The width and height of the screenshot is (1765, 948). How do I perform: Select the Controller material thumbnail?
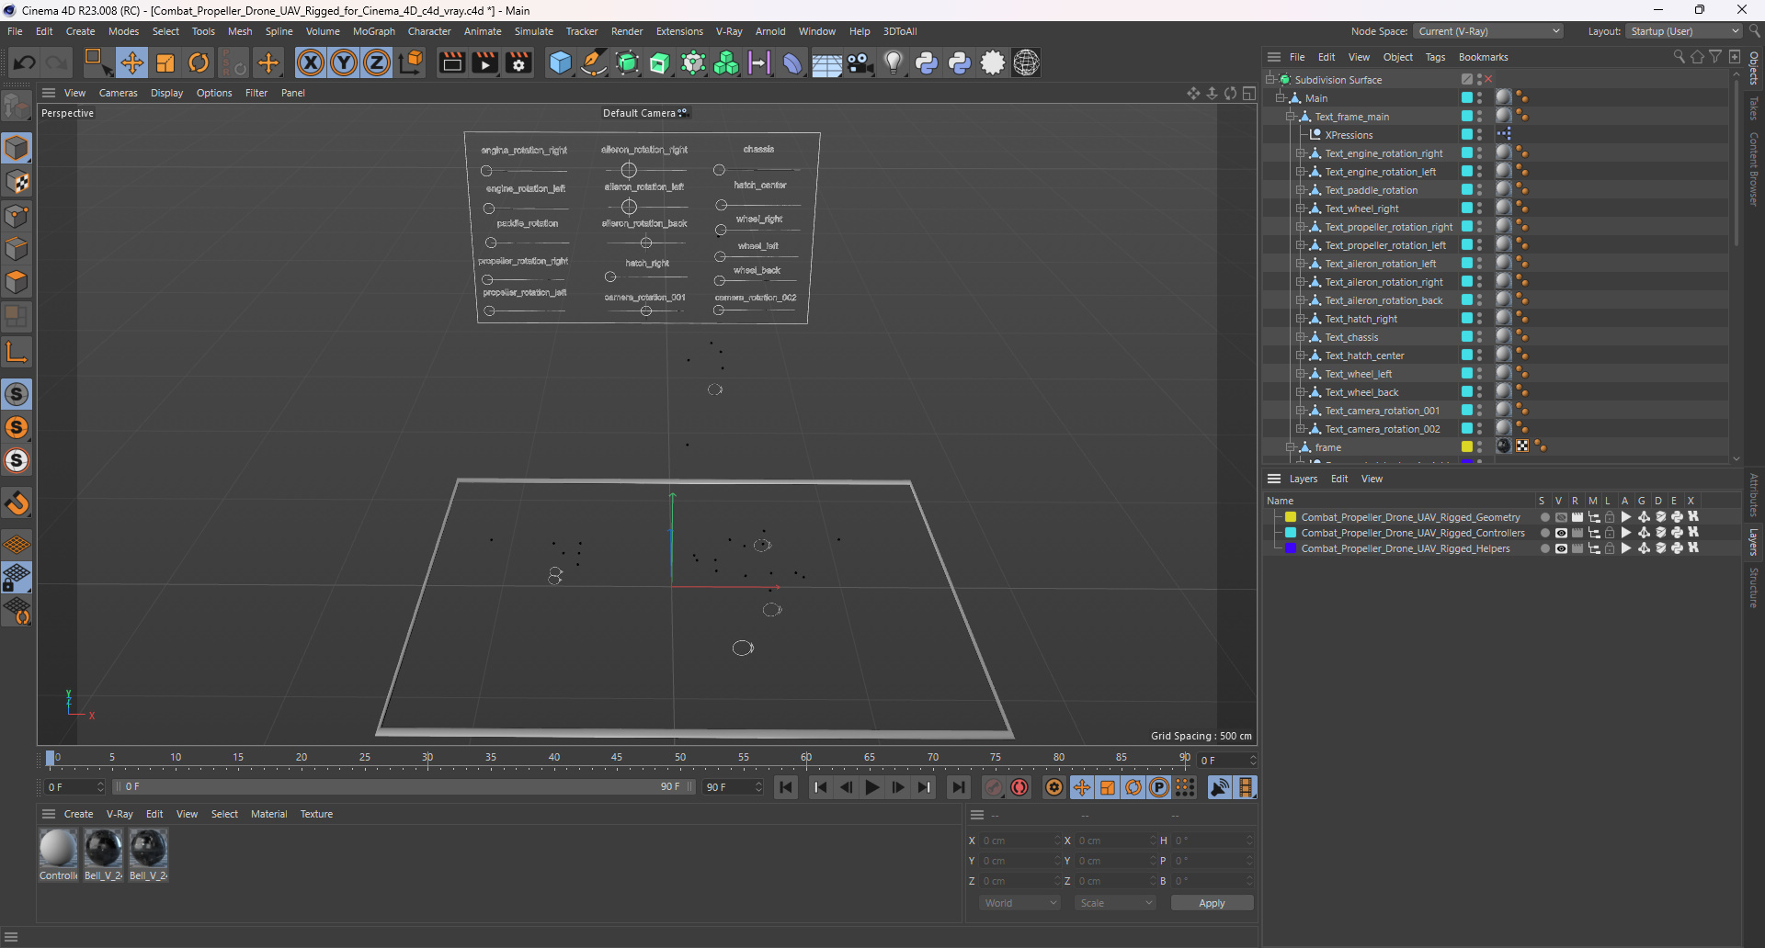pos(58,848)
